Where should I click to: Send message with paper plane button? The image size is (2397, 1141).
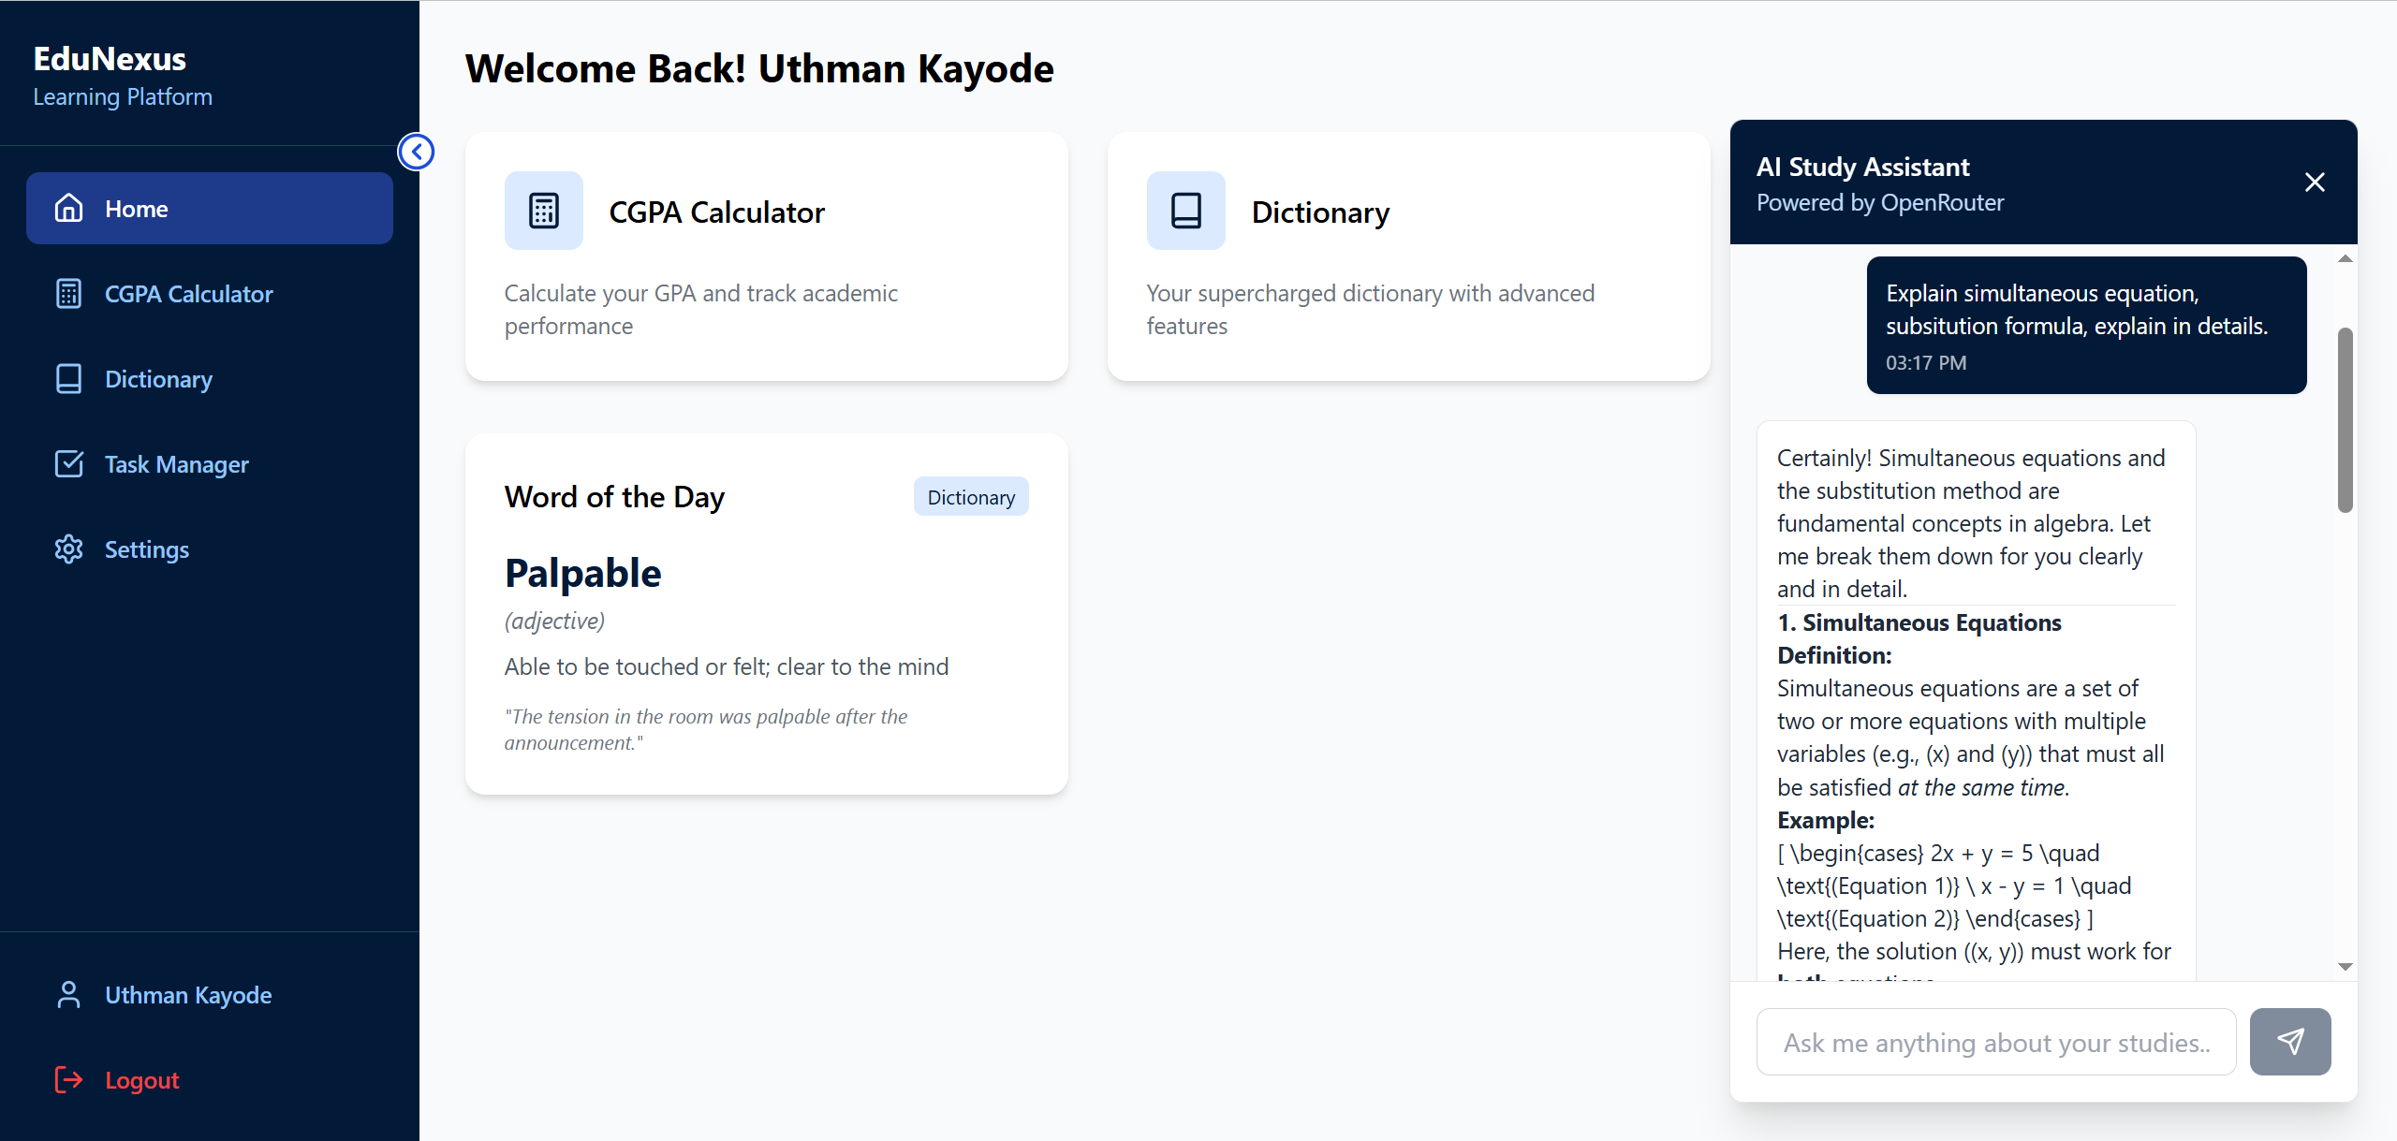coord(2290,1041)
